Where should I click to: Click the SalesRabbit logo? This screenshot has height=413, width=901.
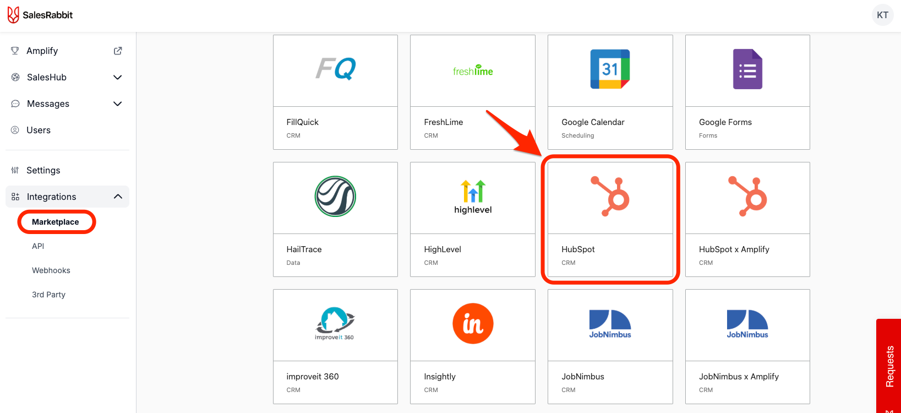[40, 15]
